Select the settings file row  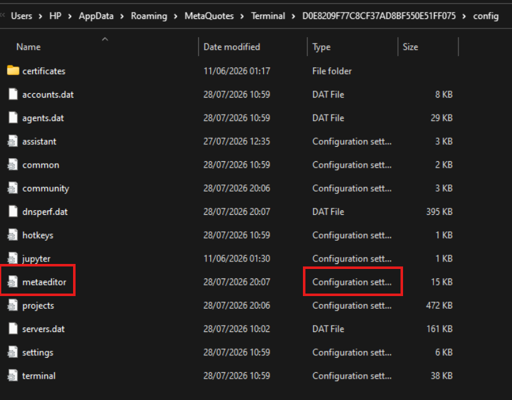230,352
